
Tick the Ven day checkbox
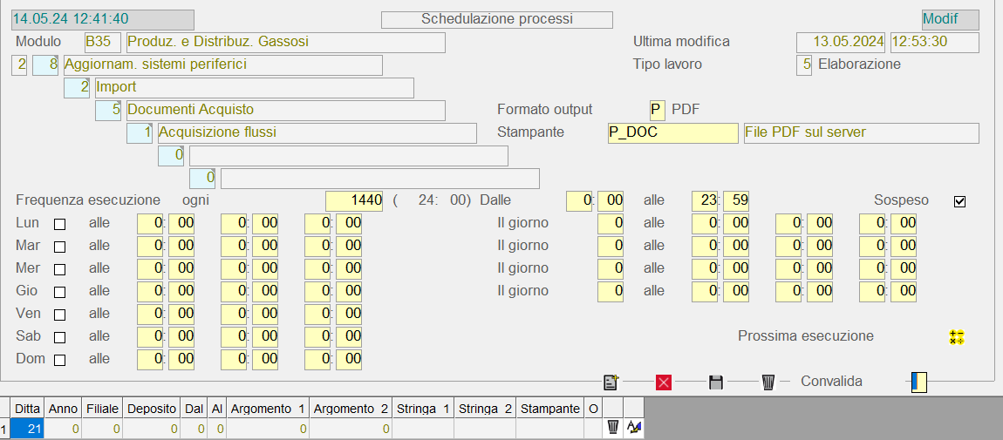(60, 315)
